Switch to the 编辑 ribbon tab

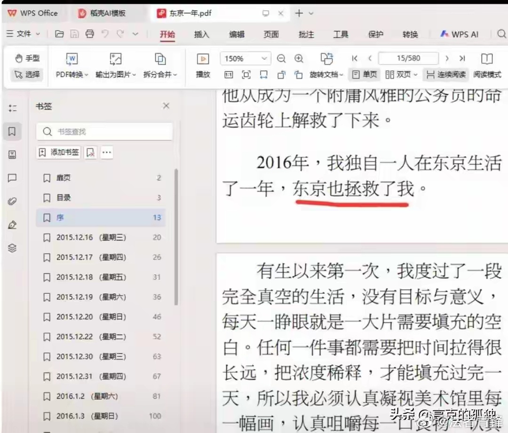coord(237,34)
